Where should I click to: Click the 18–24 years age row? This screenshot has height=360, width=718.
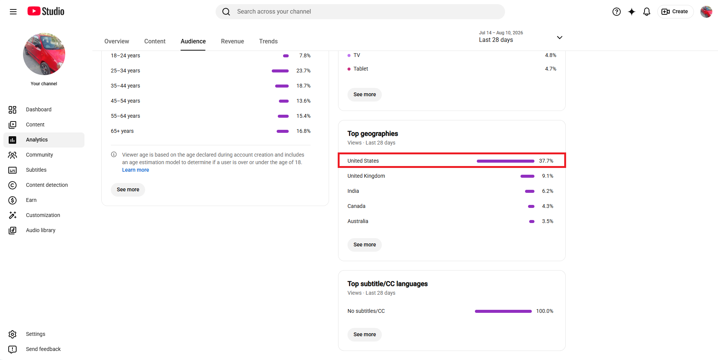point(211,55)
